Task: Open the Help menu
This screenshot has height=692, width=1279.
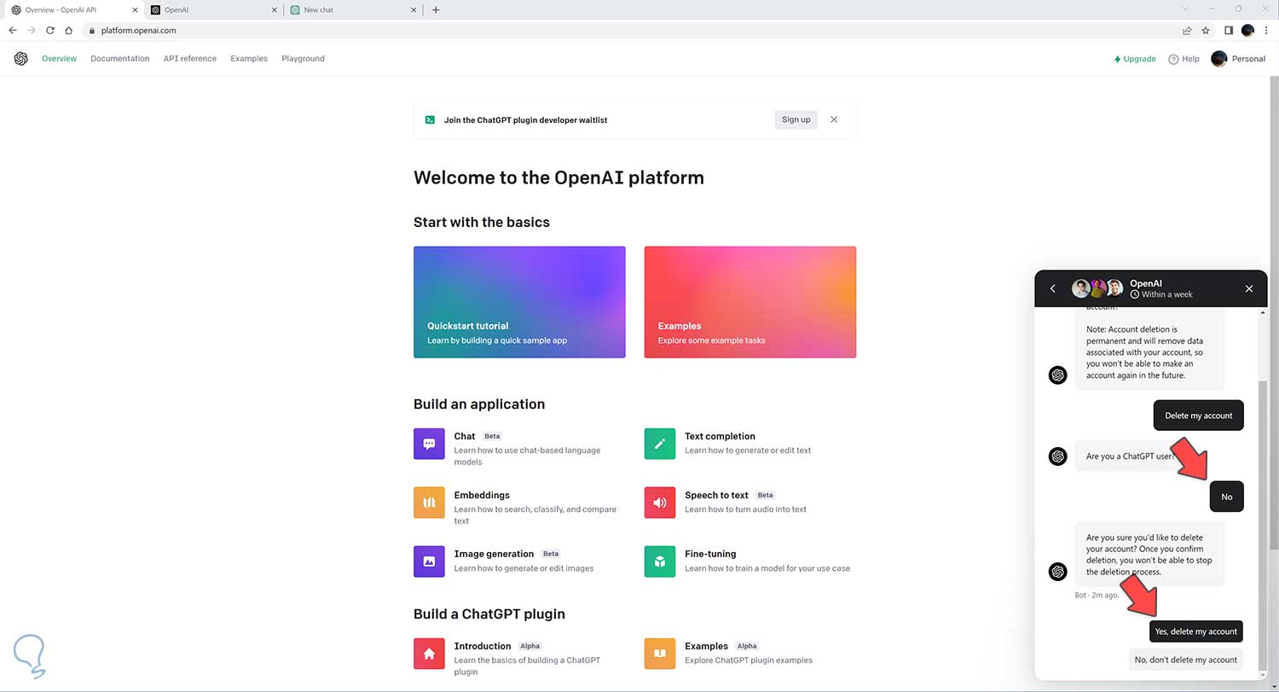Action: click(1184, 59)
